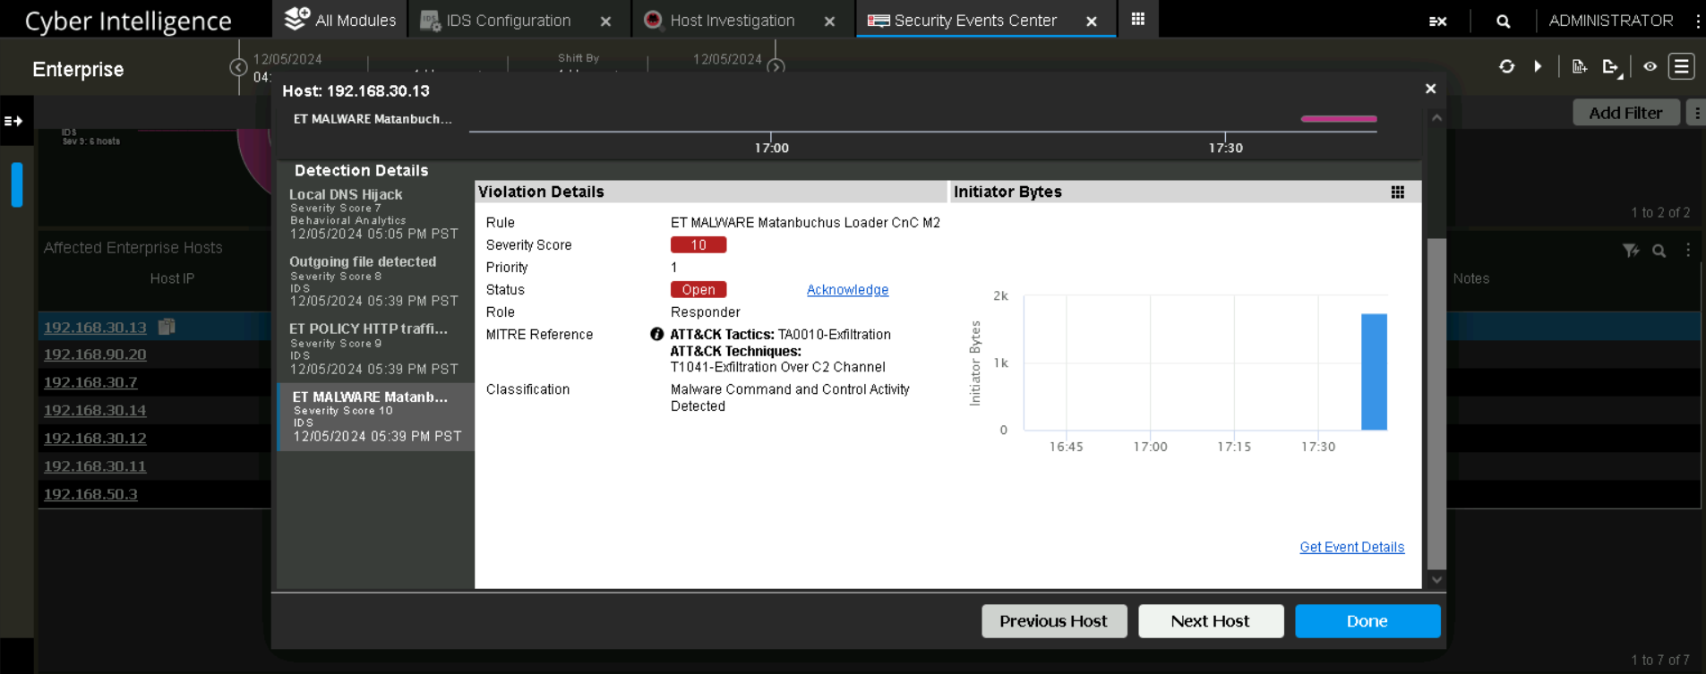Screen dimensions: 1706x674
Task: Open the ADMINISTRATOR kebab menu
Action: [x=1697, y=21]
